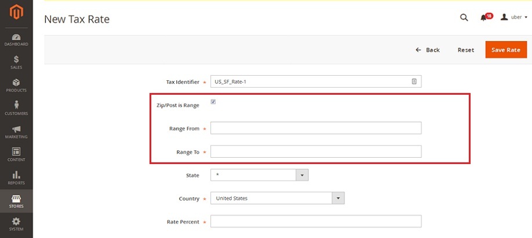The image size is (532, 238).
Task: Open the Products box icon
Action: coord(16,83)
